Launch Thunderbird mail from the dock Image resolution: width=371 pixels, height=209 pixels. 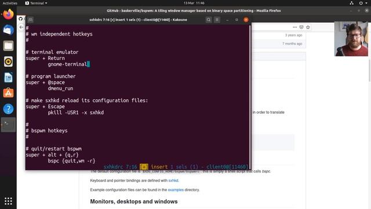click(x=8, y=30)
